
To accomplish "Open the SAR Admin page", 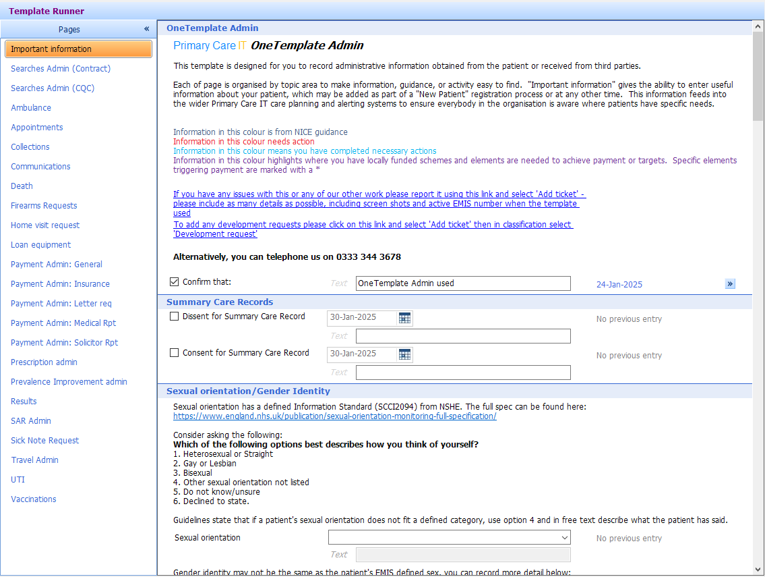I will 31,420.
